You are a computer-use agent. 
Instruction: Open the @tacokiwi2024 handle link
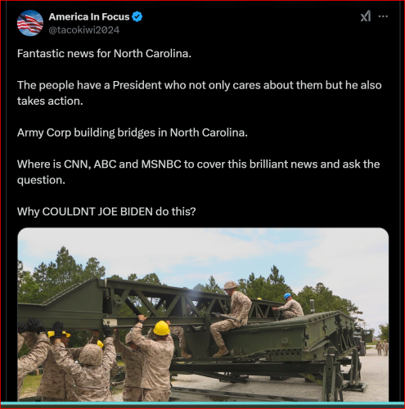[x=84, y=30]
